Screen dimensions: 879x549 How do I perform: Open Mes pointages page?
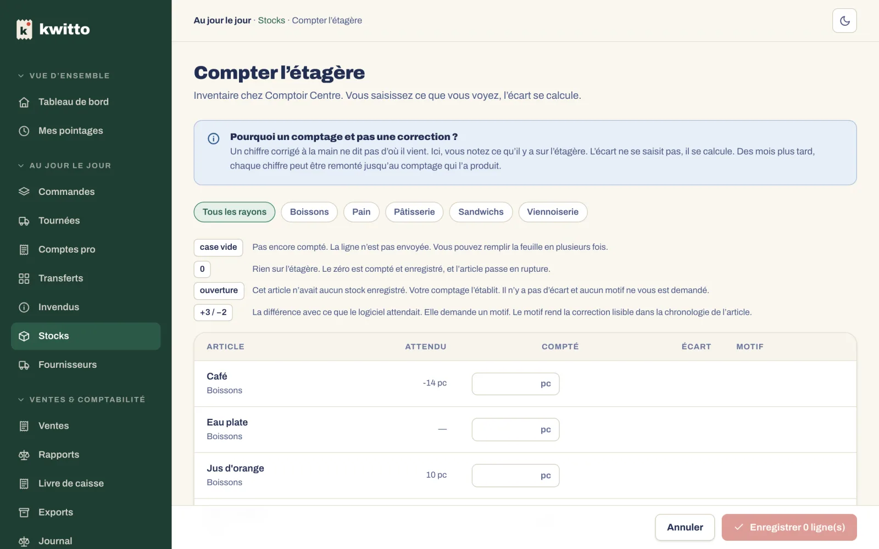[86, 131]
